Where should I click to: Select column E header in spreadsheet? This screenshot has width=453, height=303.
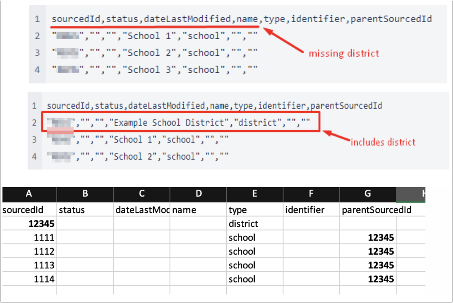[255, 194]
